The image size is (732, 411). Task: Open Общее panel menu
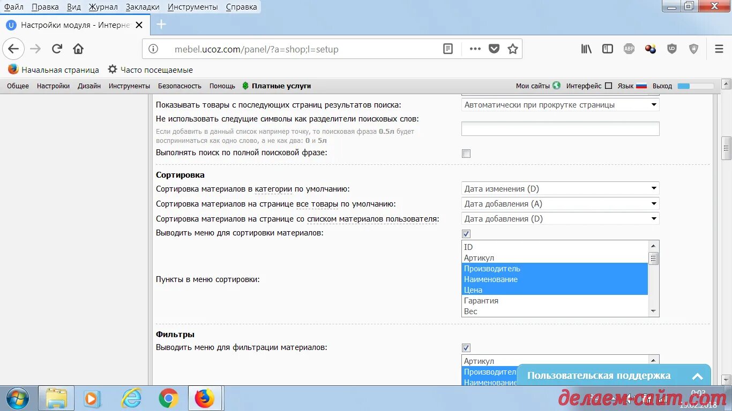tap(18, 86)
